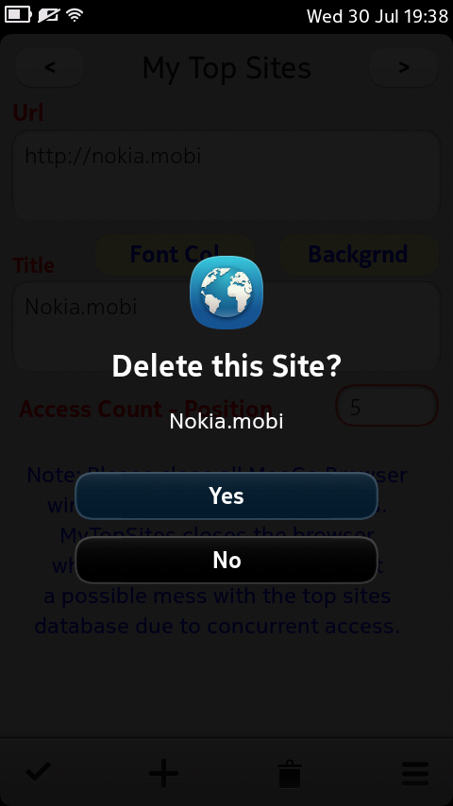Tap the battery status icon
Viewport: 453px width, 806px height.
tap(18, 15)
